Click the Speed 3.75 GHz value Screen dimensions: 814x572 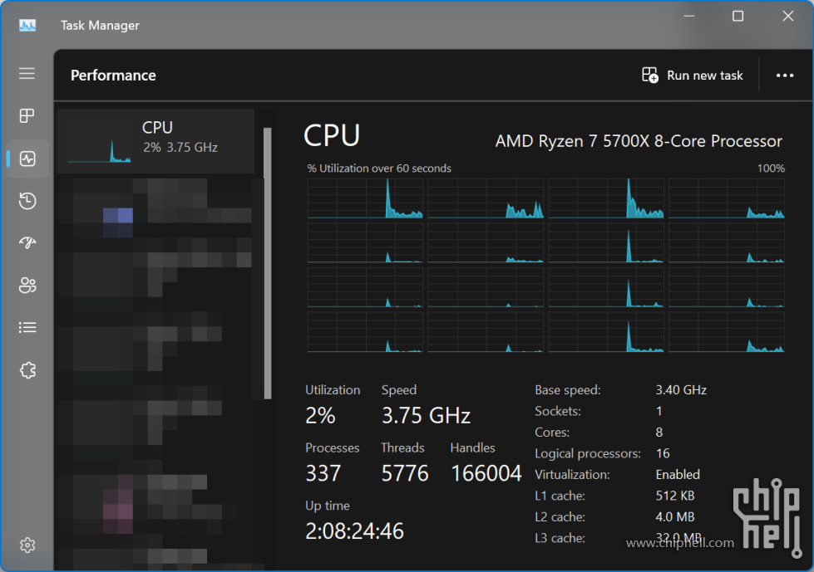point(427,416)
